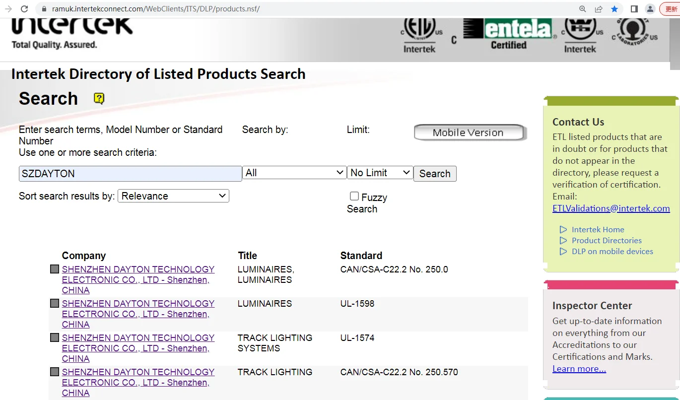Click the TRACK LIGHTING title in the No. 250.570 row
The height and width of the screenshot is (400, 680).
pyautogui.click(x=275, y=372)
